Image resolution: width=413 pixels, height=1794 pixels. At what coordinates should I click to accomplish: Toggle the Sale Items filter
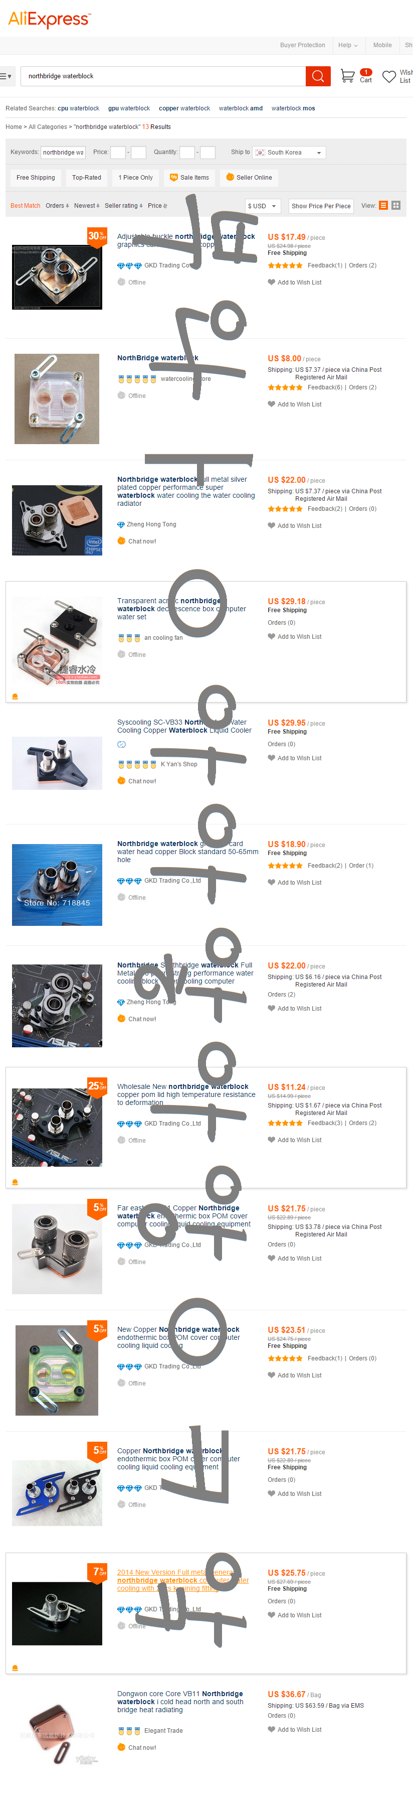[x=189, y=178]
